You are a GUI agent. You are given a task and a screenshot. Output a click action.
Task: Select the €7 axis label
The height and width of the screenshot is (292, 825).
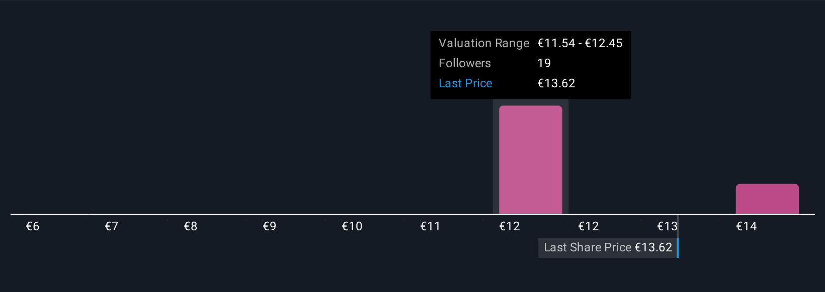(x=112, y=226)
